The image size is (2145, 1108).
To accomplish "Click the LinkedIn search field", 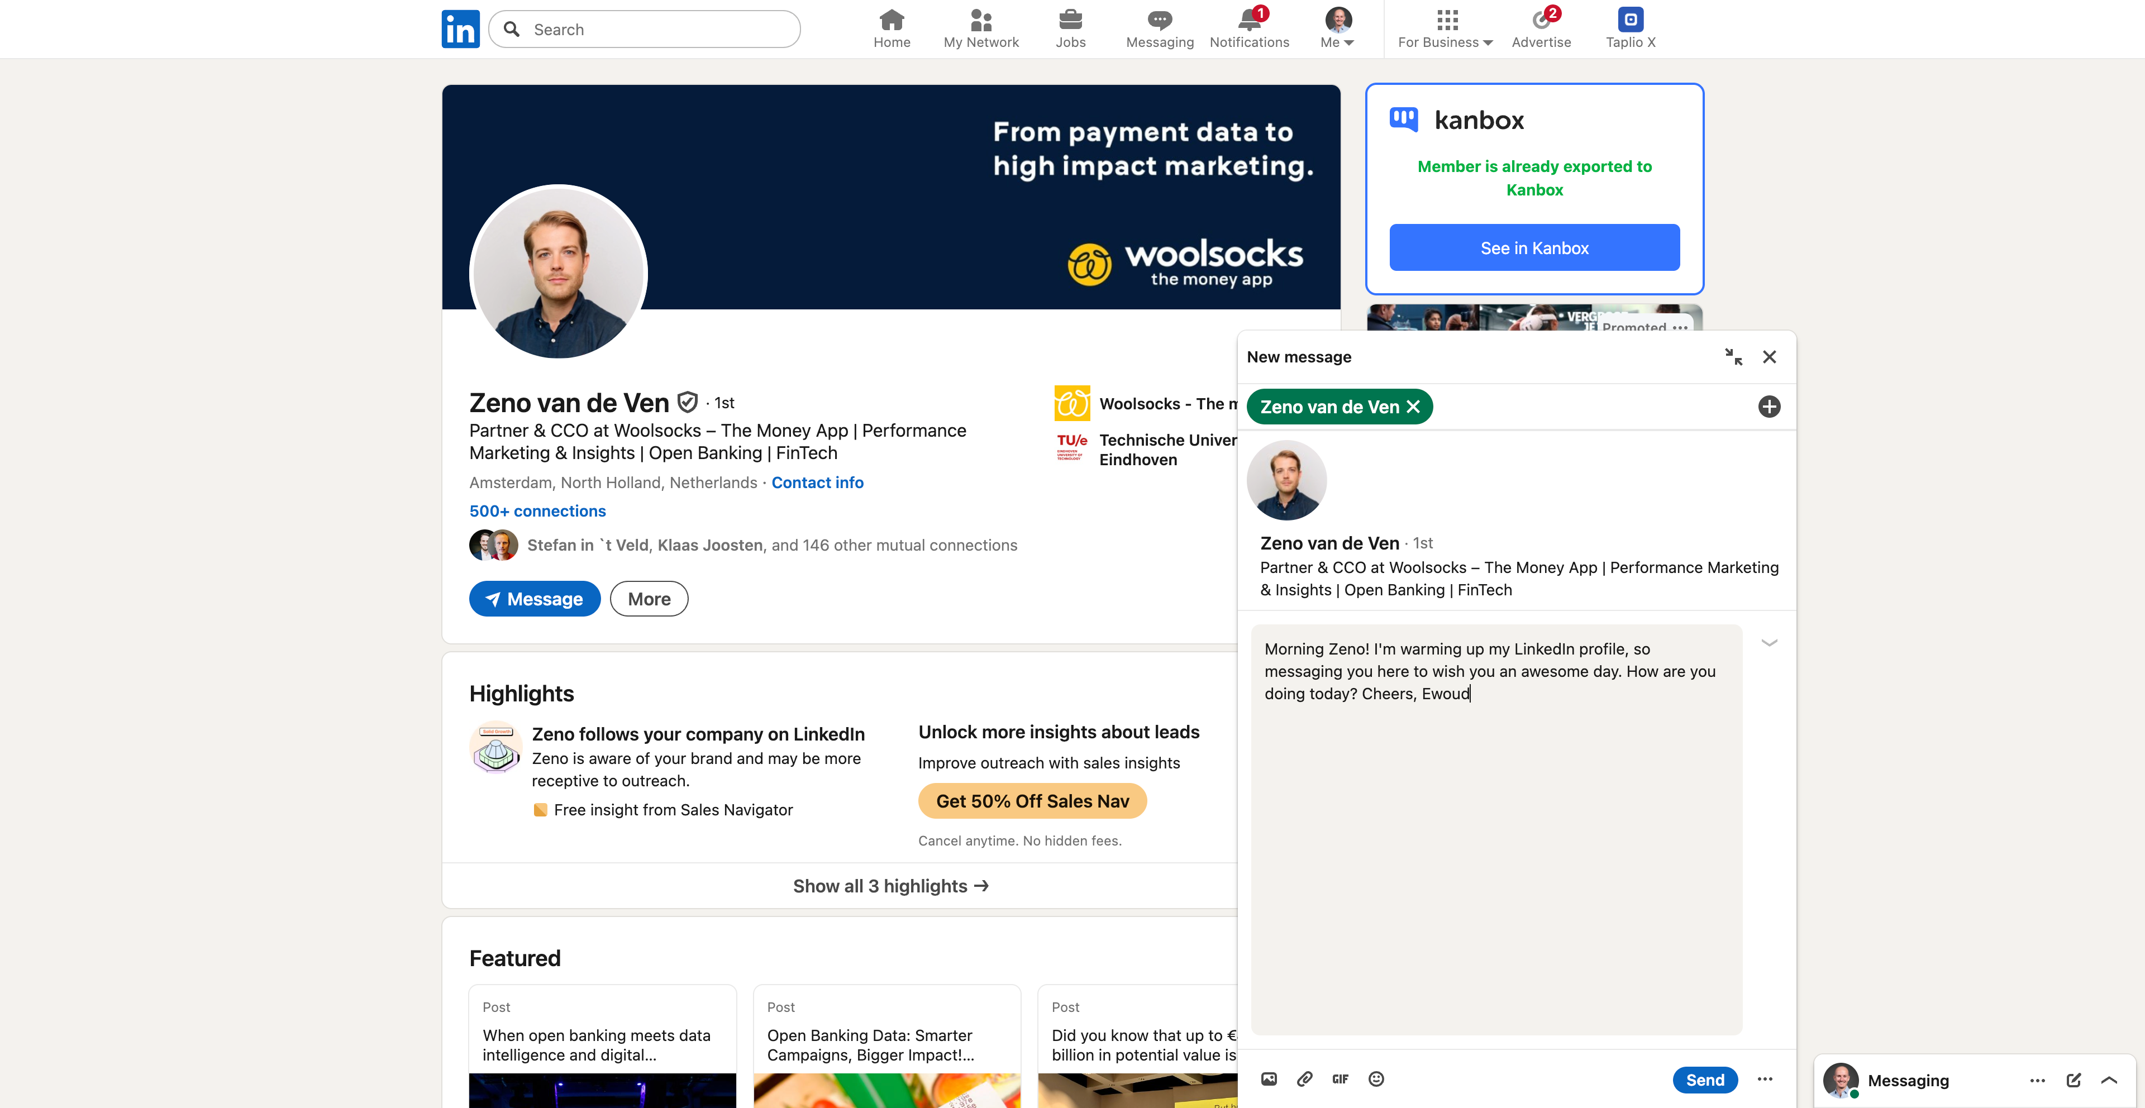I will 645,29.
